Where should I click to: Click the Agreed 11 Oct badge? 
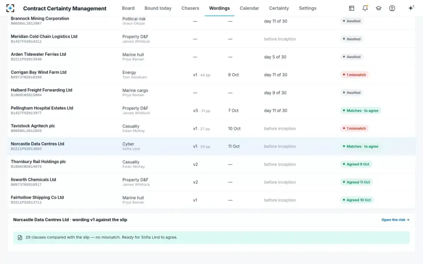356,182
